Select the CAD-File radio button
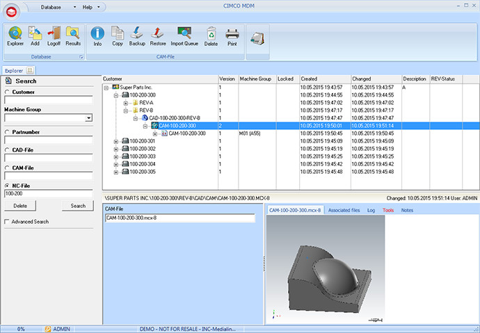Screen dimensions: 480x333 pos(7,150)
